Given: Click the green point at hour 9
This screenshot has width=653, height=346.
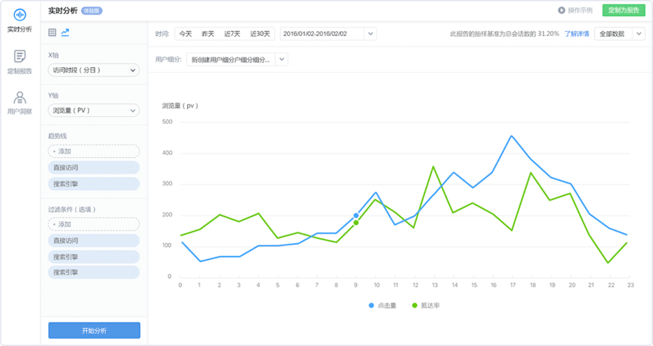Looking at the screenshot, I should [356, 223].
